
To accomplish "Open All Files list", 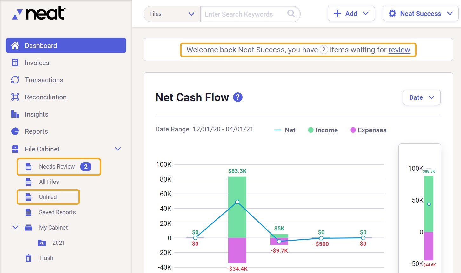I will (49, 182).
